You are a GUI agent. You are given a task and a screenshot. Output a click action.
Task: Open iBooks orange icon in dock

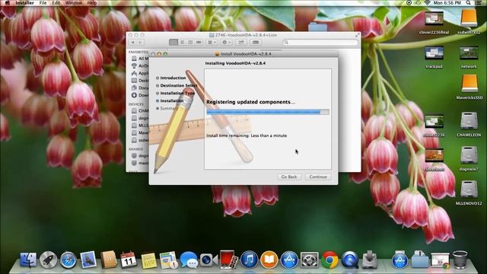[x=269, y=260]
